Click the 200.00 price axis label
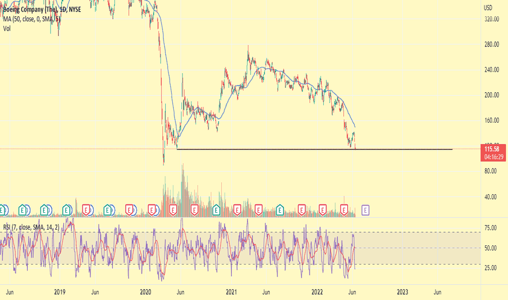The image size is (508, 300). [x=492, y=95]
